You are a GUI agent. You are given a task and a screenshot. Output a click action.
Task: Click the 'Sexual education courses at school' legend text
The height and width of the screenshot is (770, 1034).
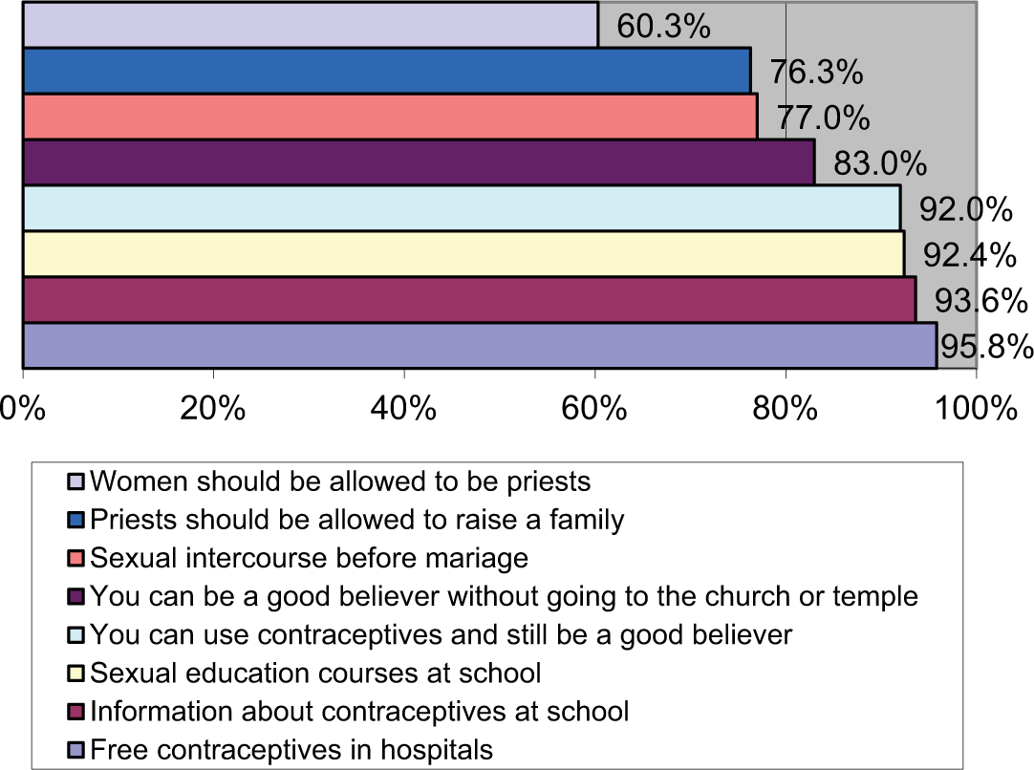315,674
